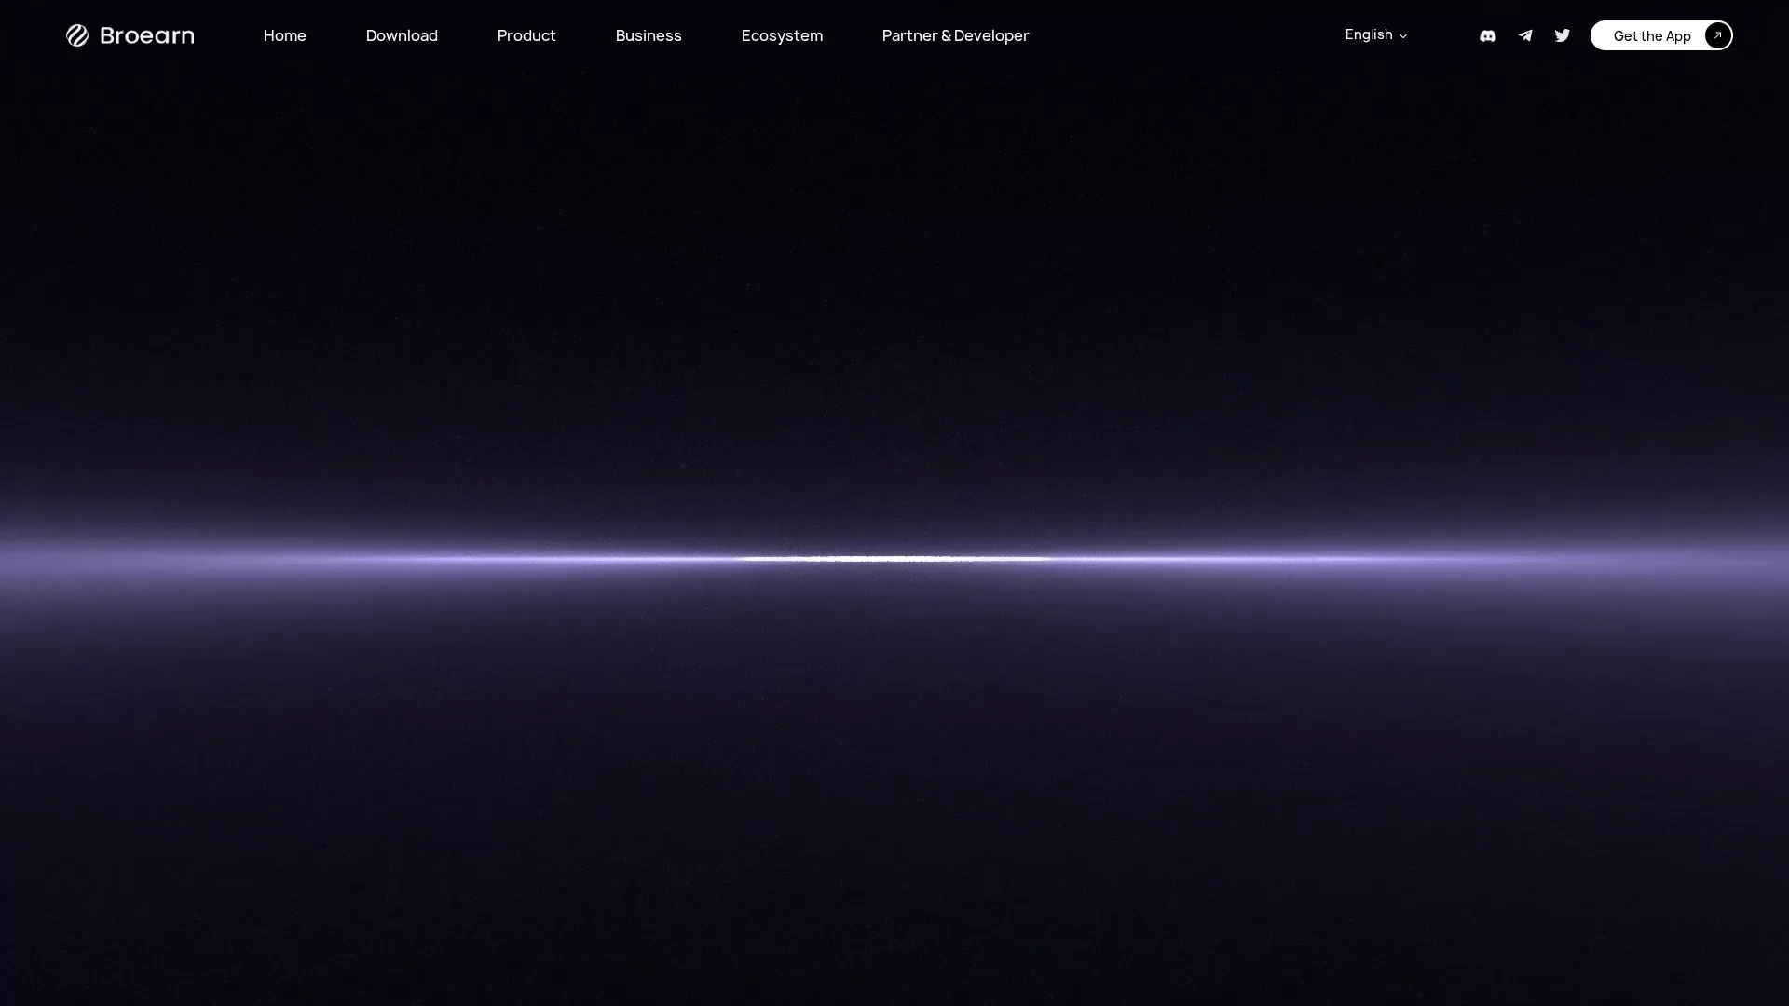The width and height of the screenshot is (1789, 1006).
Task: Click the arrow icon in Get the App
Action: (x=1717, y=35)
